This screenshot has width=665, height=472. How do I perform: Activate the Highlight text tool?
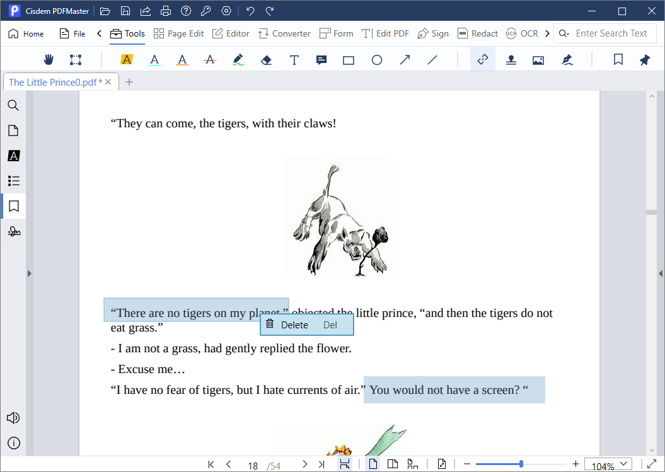coord(127,60)
